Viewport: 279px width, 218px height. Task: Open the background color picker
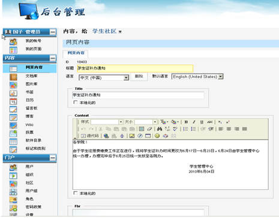(175, 122)
